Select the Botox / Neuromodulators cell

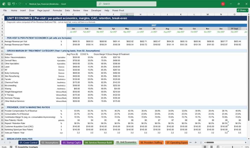30,57
